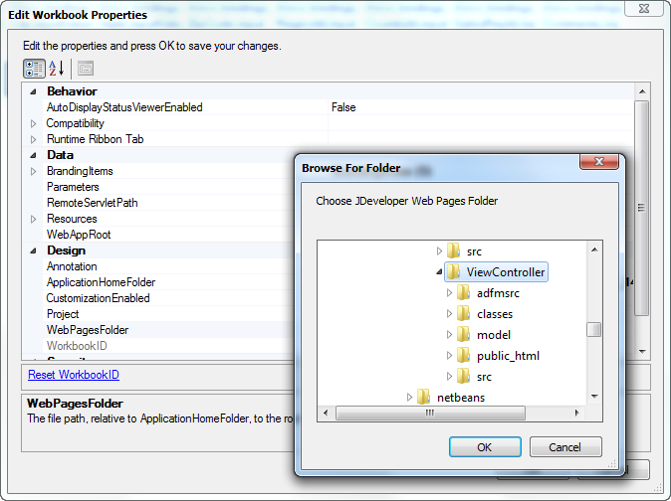The width and height of the screenshot is (671, 501).
Task: Click the False value cell
Action: point(481,107)
